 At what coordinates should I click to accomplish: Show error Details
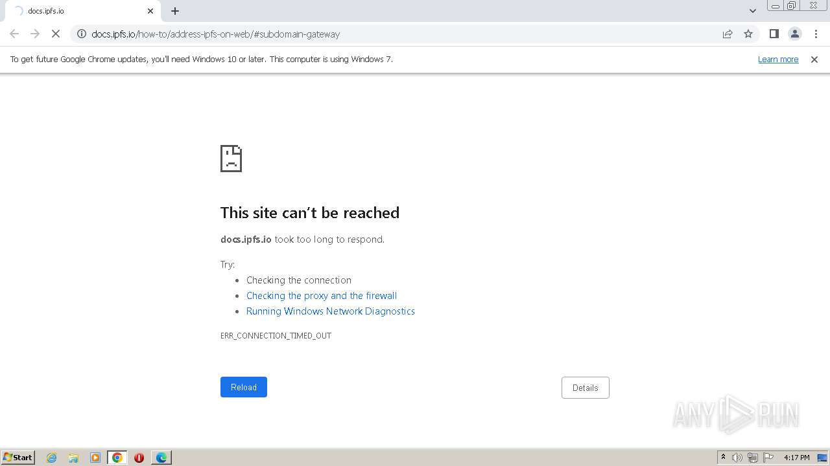(x=585, y=388)
